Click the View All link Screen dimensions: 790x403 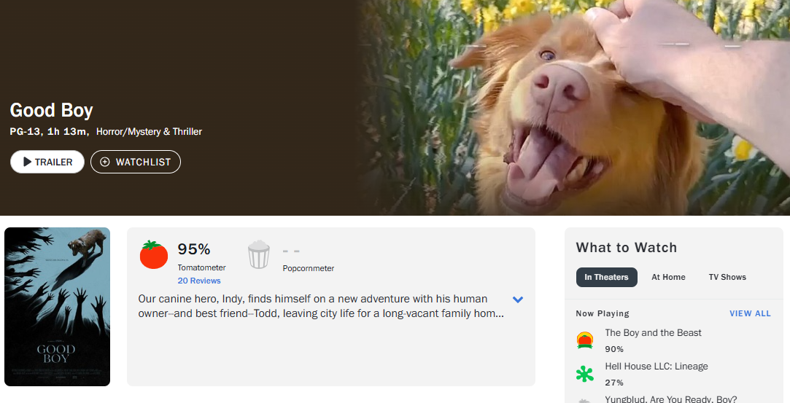pyautogui.click(x=750, y=313)
